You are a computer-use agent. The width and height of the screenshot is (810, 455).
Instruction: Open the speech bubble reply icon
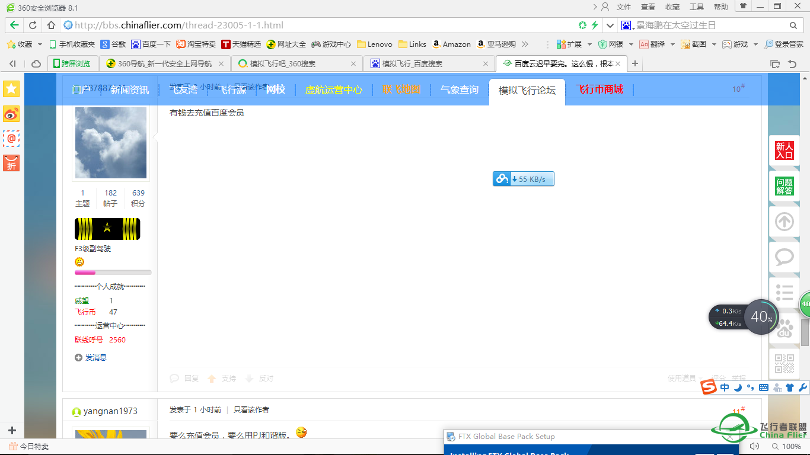(x=784, y=257)
